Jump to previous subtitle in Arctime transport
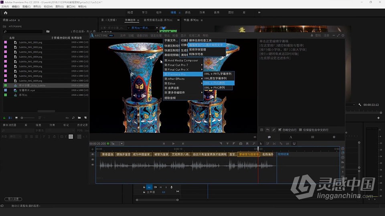385x216 pixels. (x=164, y=144)
